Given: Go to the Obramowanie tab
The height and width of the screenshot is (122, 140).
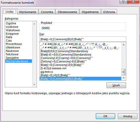Looking at the screenshot, I should coord(67,12).
